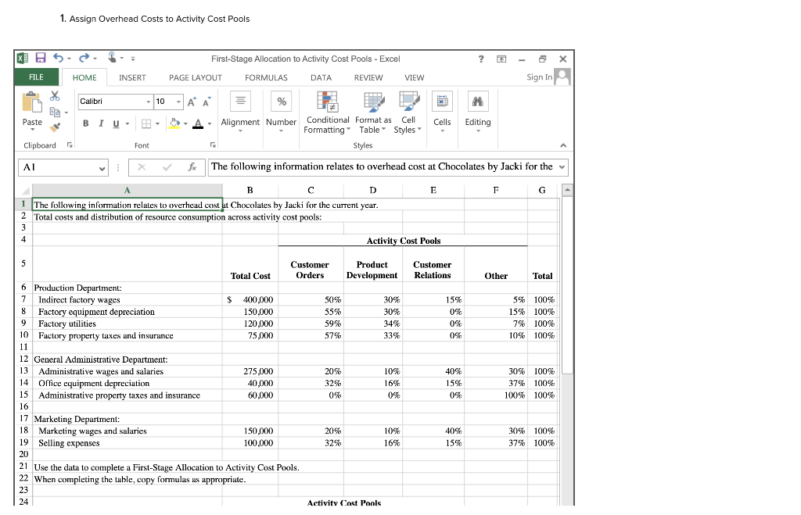Switch to the VIEW tab

pos(415,77)
